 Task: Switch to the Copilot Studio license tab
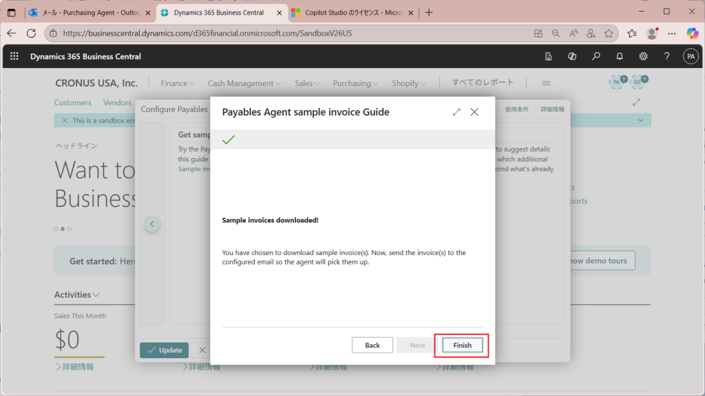tap(352, 12)
